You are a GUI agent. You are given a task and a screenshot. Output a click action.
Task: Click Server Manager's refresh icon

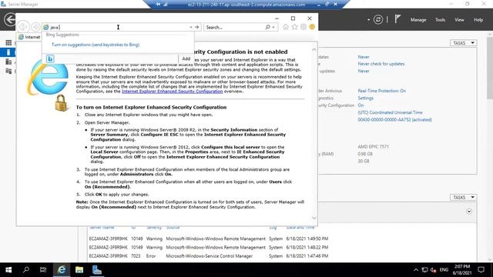[378, 20]
